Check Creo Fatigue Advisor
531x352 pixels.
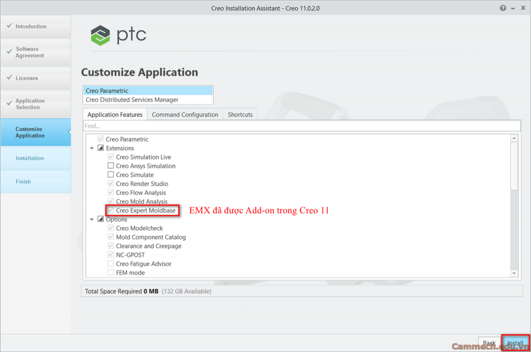click(x=110, y=263)
